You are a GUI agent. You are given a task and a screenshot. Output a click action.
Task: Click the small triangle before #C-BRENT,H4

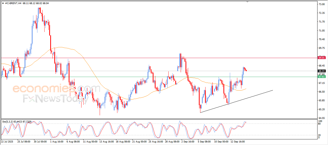click(3, 3)
